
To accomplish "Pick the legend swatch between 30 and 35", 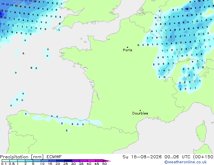I will (x=76, y=161).
